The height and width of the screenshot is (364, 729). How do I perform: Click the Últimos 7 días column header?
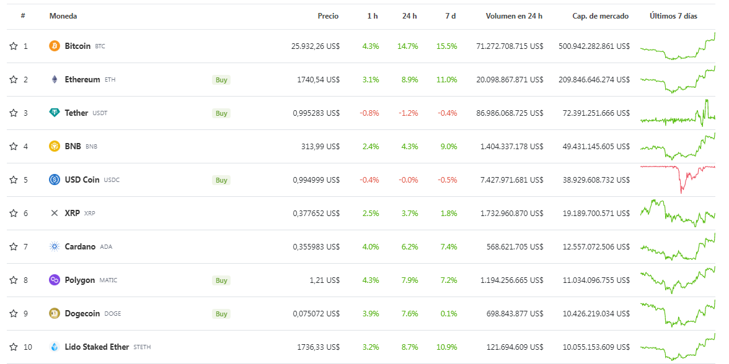click(x=674, y=16)
